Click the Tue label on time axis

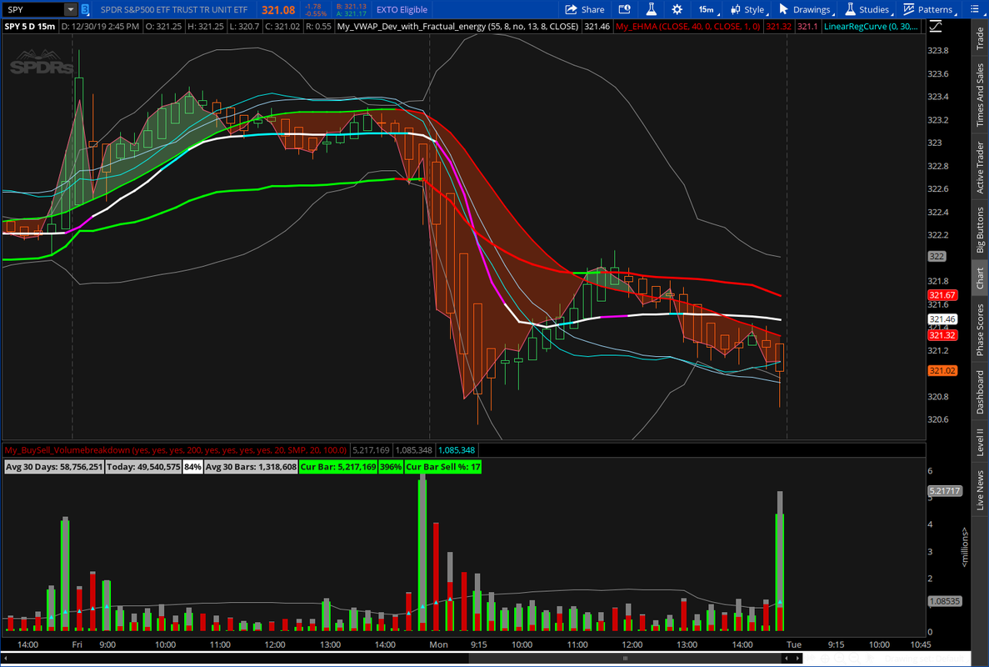click(793, 644)
